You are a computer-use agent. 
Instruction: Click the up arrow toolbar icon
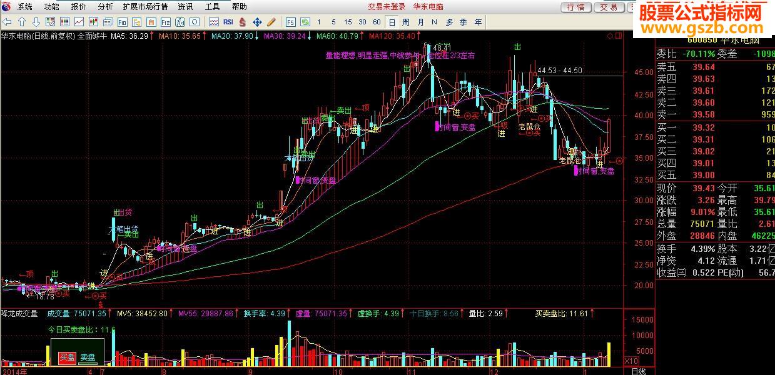point(21,22)
